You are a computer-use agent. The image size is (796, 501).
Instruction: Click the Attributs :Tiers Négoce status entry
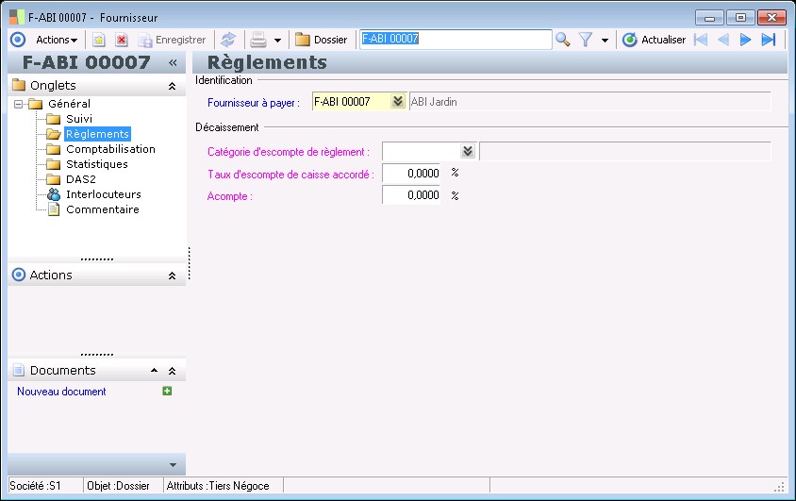coord(218,486)
